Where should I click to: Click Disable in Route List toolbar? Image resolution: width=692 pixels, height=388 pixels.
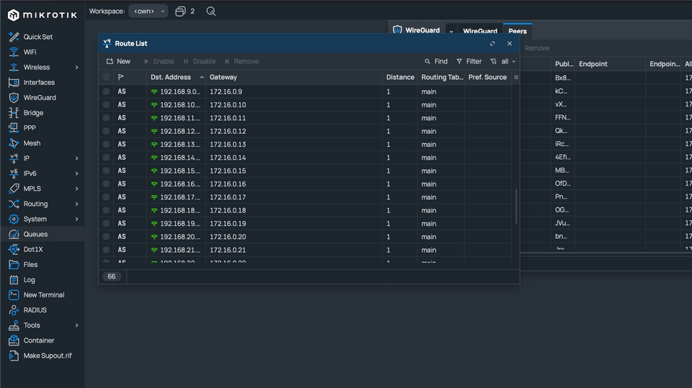[x=200, y=61]
